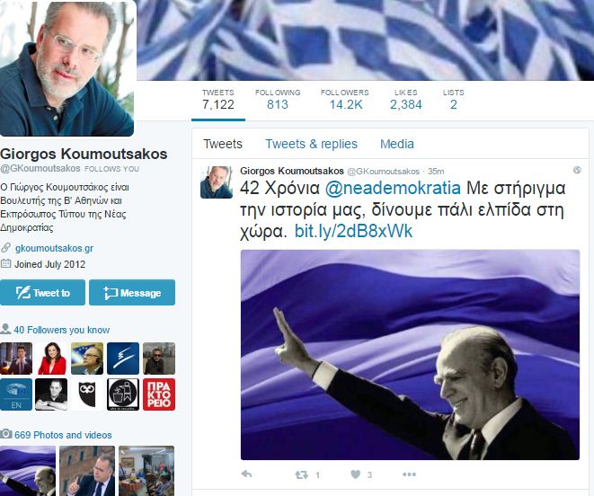Open the ΠΡΑΚΤΟΡΕΙΟ red follower avatar
This screenshot has height=496, width=594.
coord(159,394)
